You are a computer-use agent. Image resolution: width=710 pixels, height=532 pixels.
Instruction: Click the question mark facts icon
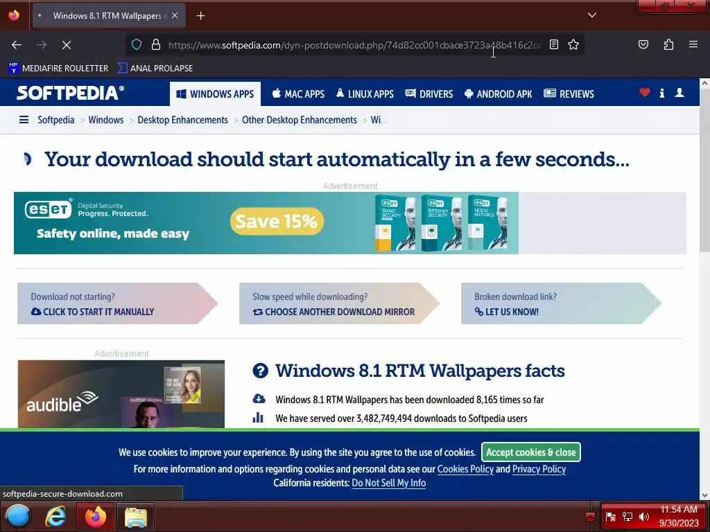[x=261, y=371]
